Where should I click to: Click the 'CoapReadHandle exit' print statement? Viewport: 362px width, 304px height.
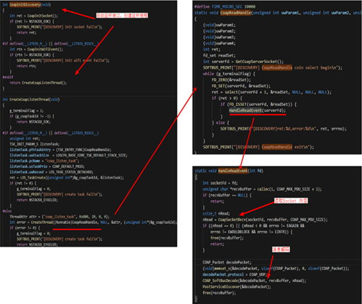tap(259, 147)
